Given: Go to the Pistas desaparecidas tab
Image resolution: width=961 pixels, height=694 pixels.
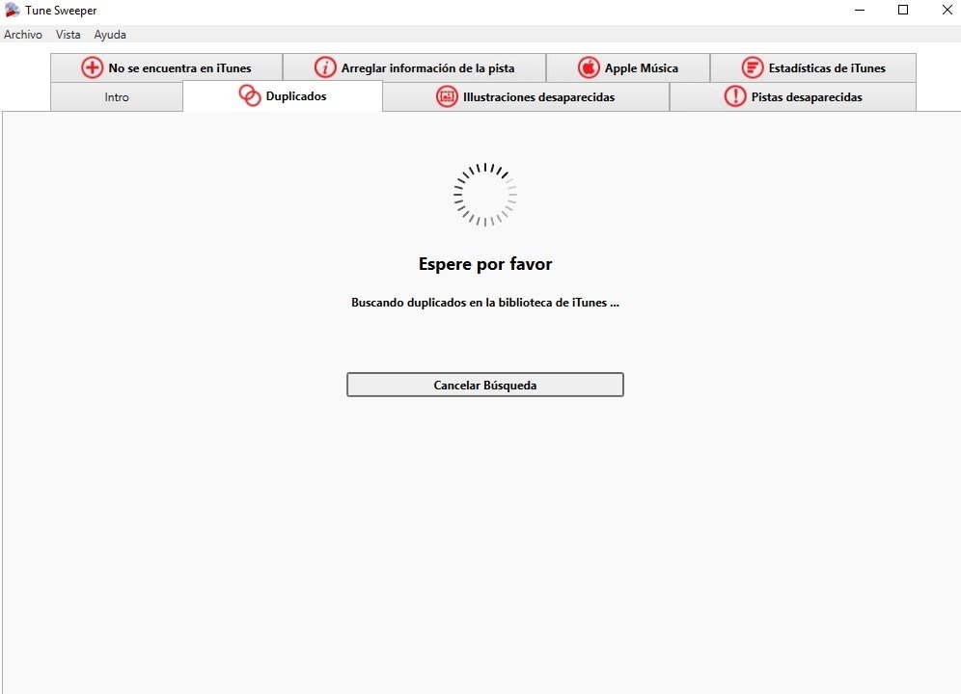Looking at the screenshot, I should point(793,96).
